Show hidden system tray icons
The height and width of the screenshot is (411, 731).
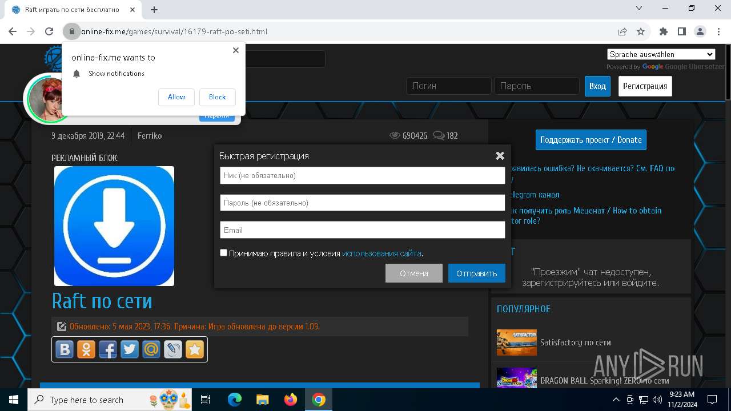[x=616, y=400]
